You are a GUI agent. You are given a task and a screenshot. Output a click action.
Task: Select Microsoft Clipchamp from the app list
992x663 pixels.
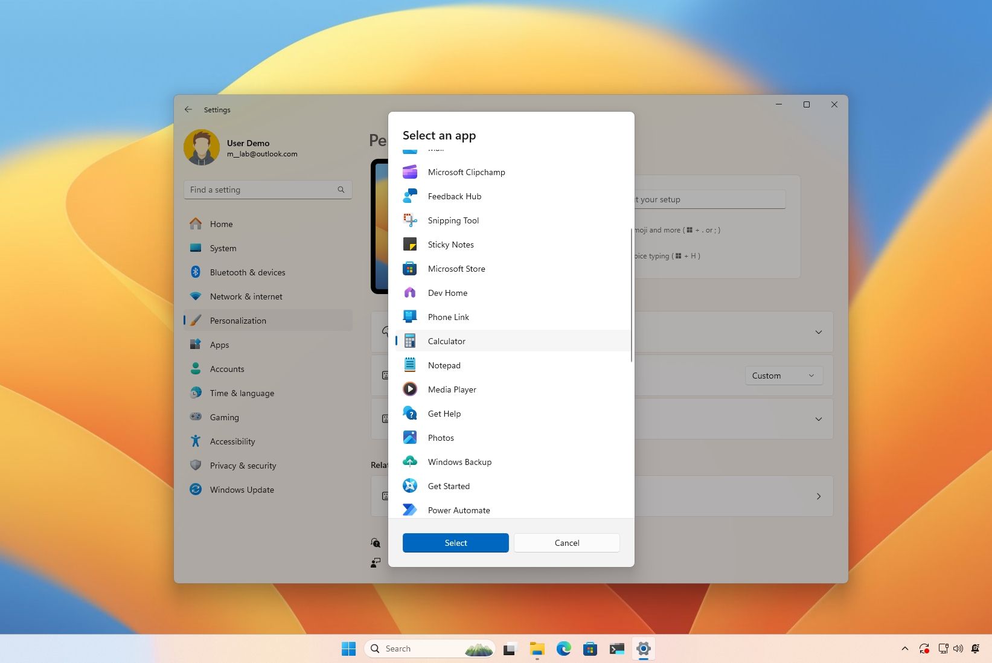point(466,172)
